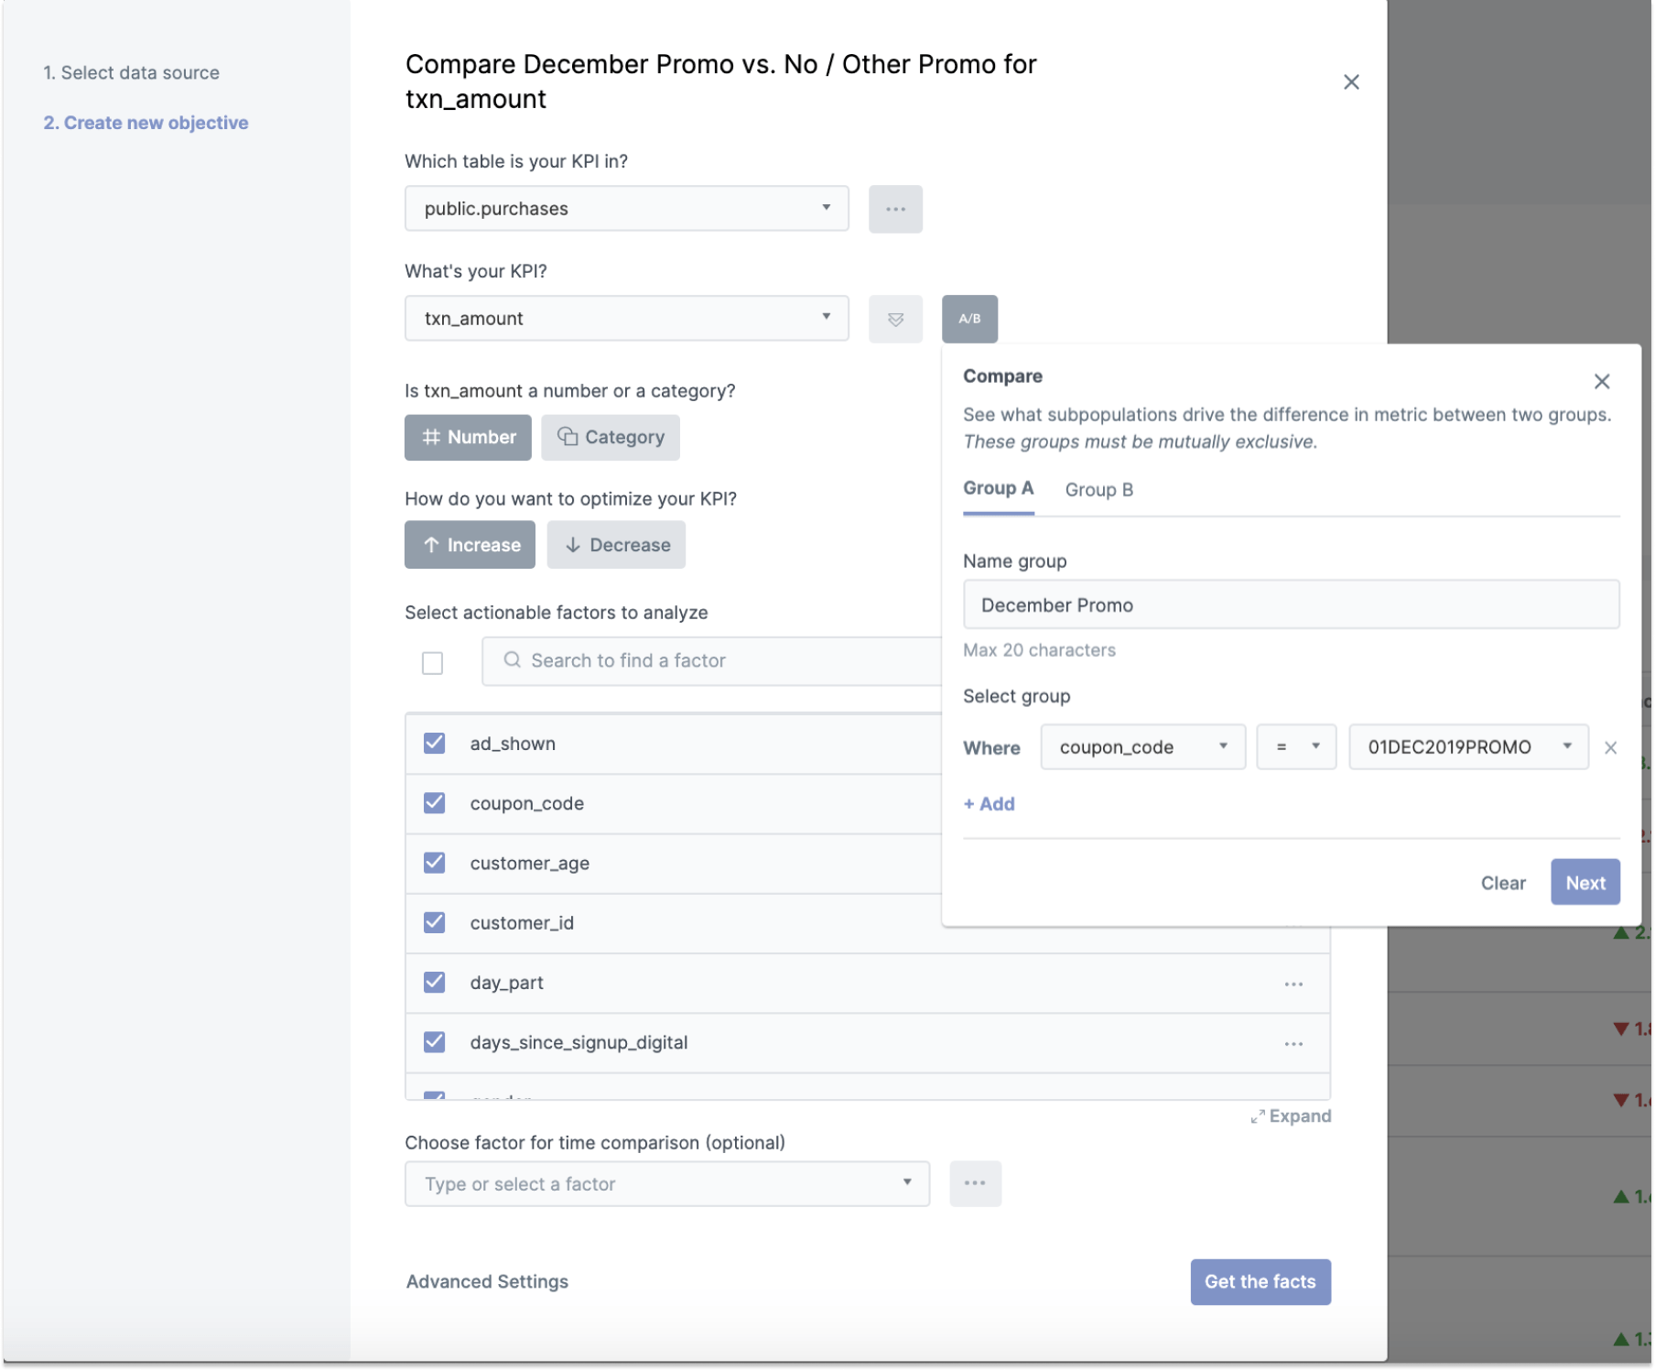Screen dimensions: 1655x1371
Task: Open table options ellipsis next to public.purchases
Action: pos(895,209)
